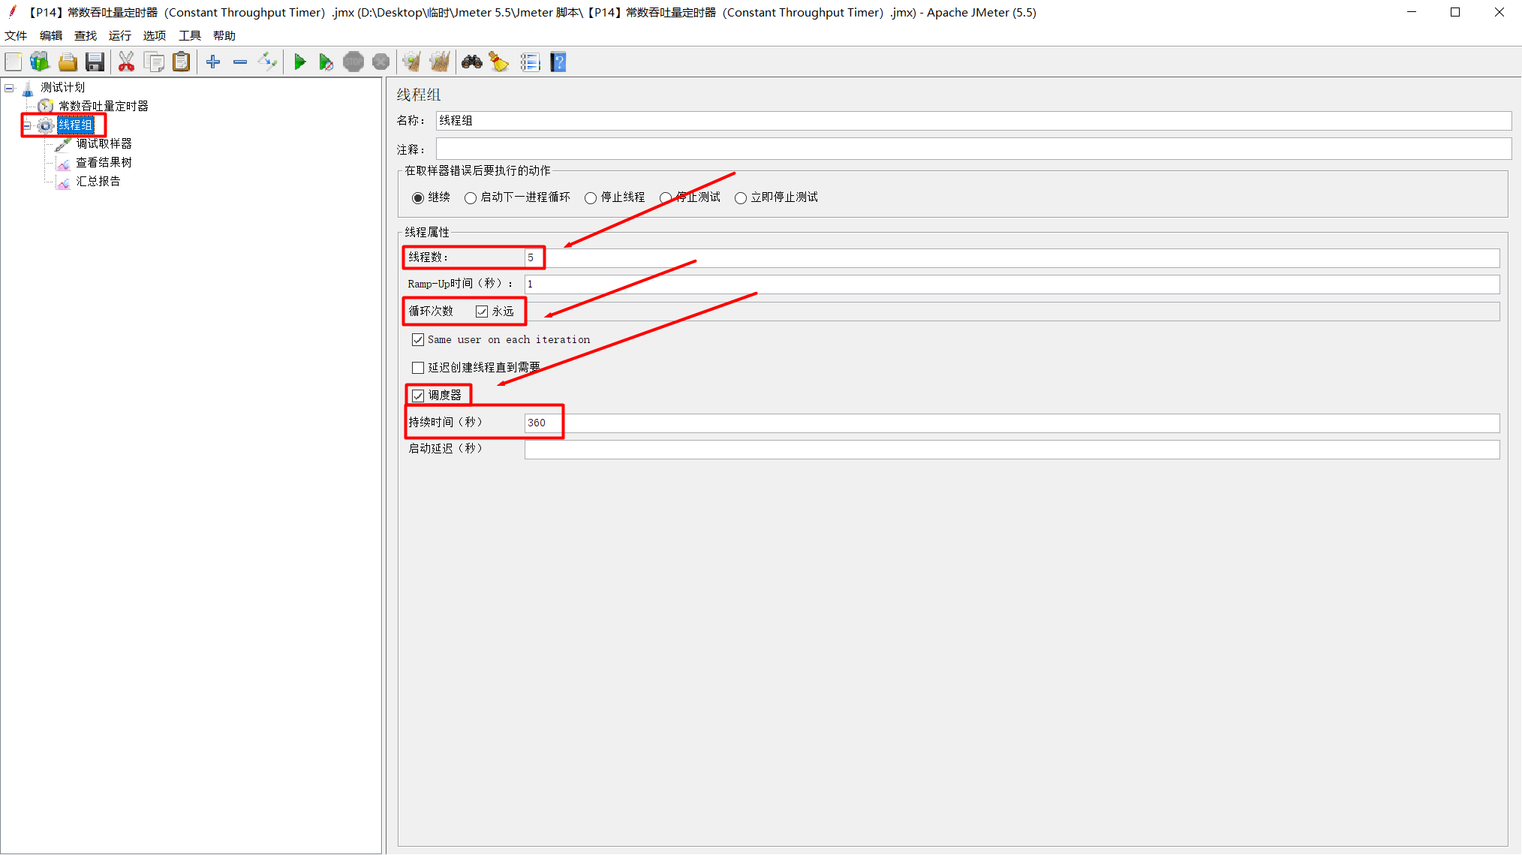Select 查看结果树 in the tree
1522x855 pixels.
[x=104, y=163]
